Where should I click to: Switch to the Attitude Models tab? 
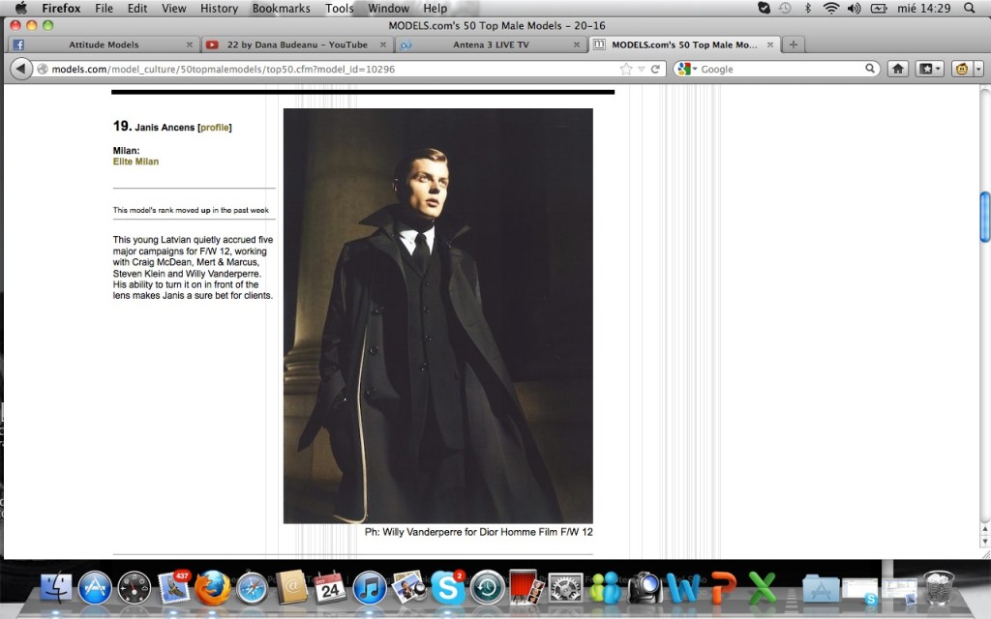coord(104,44)
